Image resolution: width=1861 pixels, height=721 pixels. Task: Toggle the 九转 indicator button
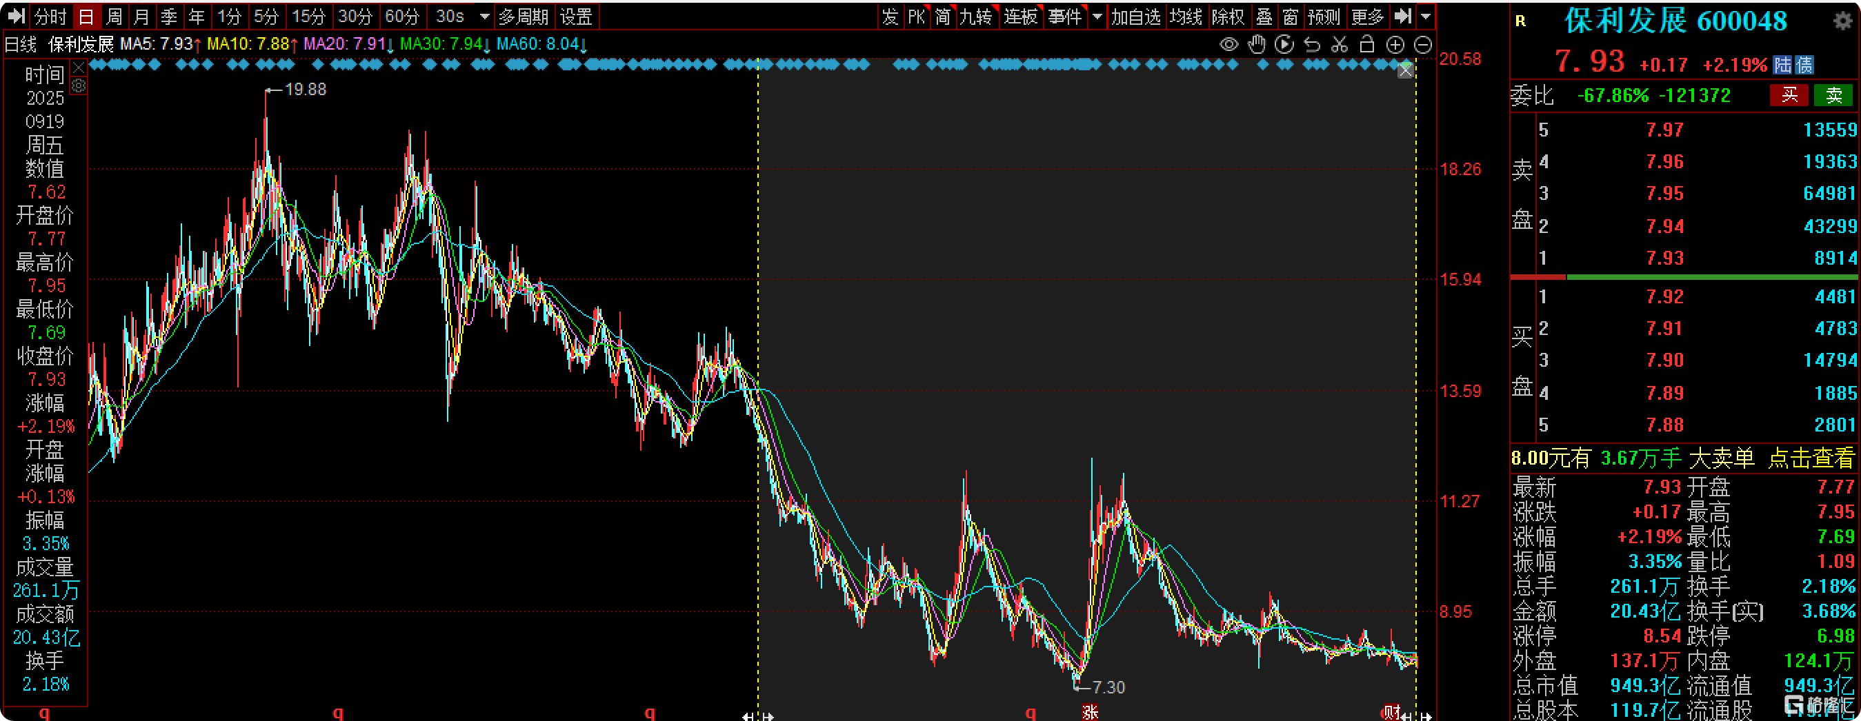pos(977,17)
